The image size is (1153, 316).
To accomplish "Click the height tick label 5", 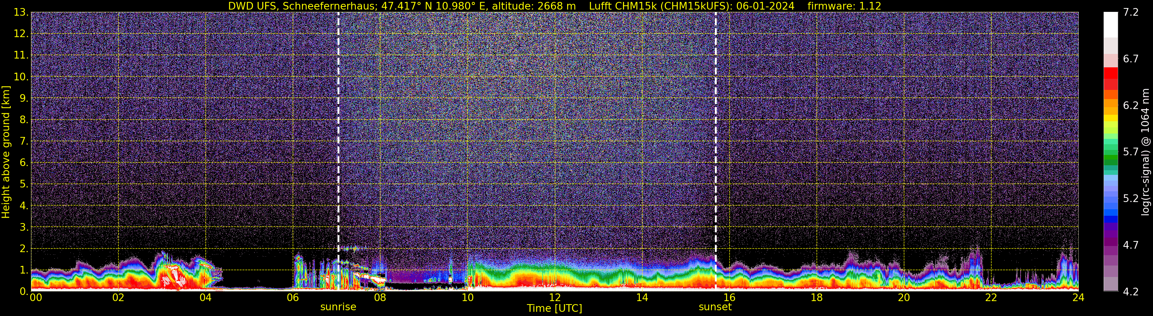I will coord(23,184).
